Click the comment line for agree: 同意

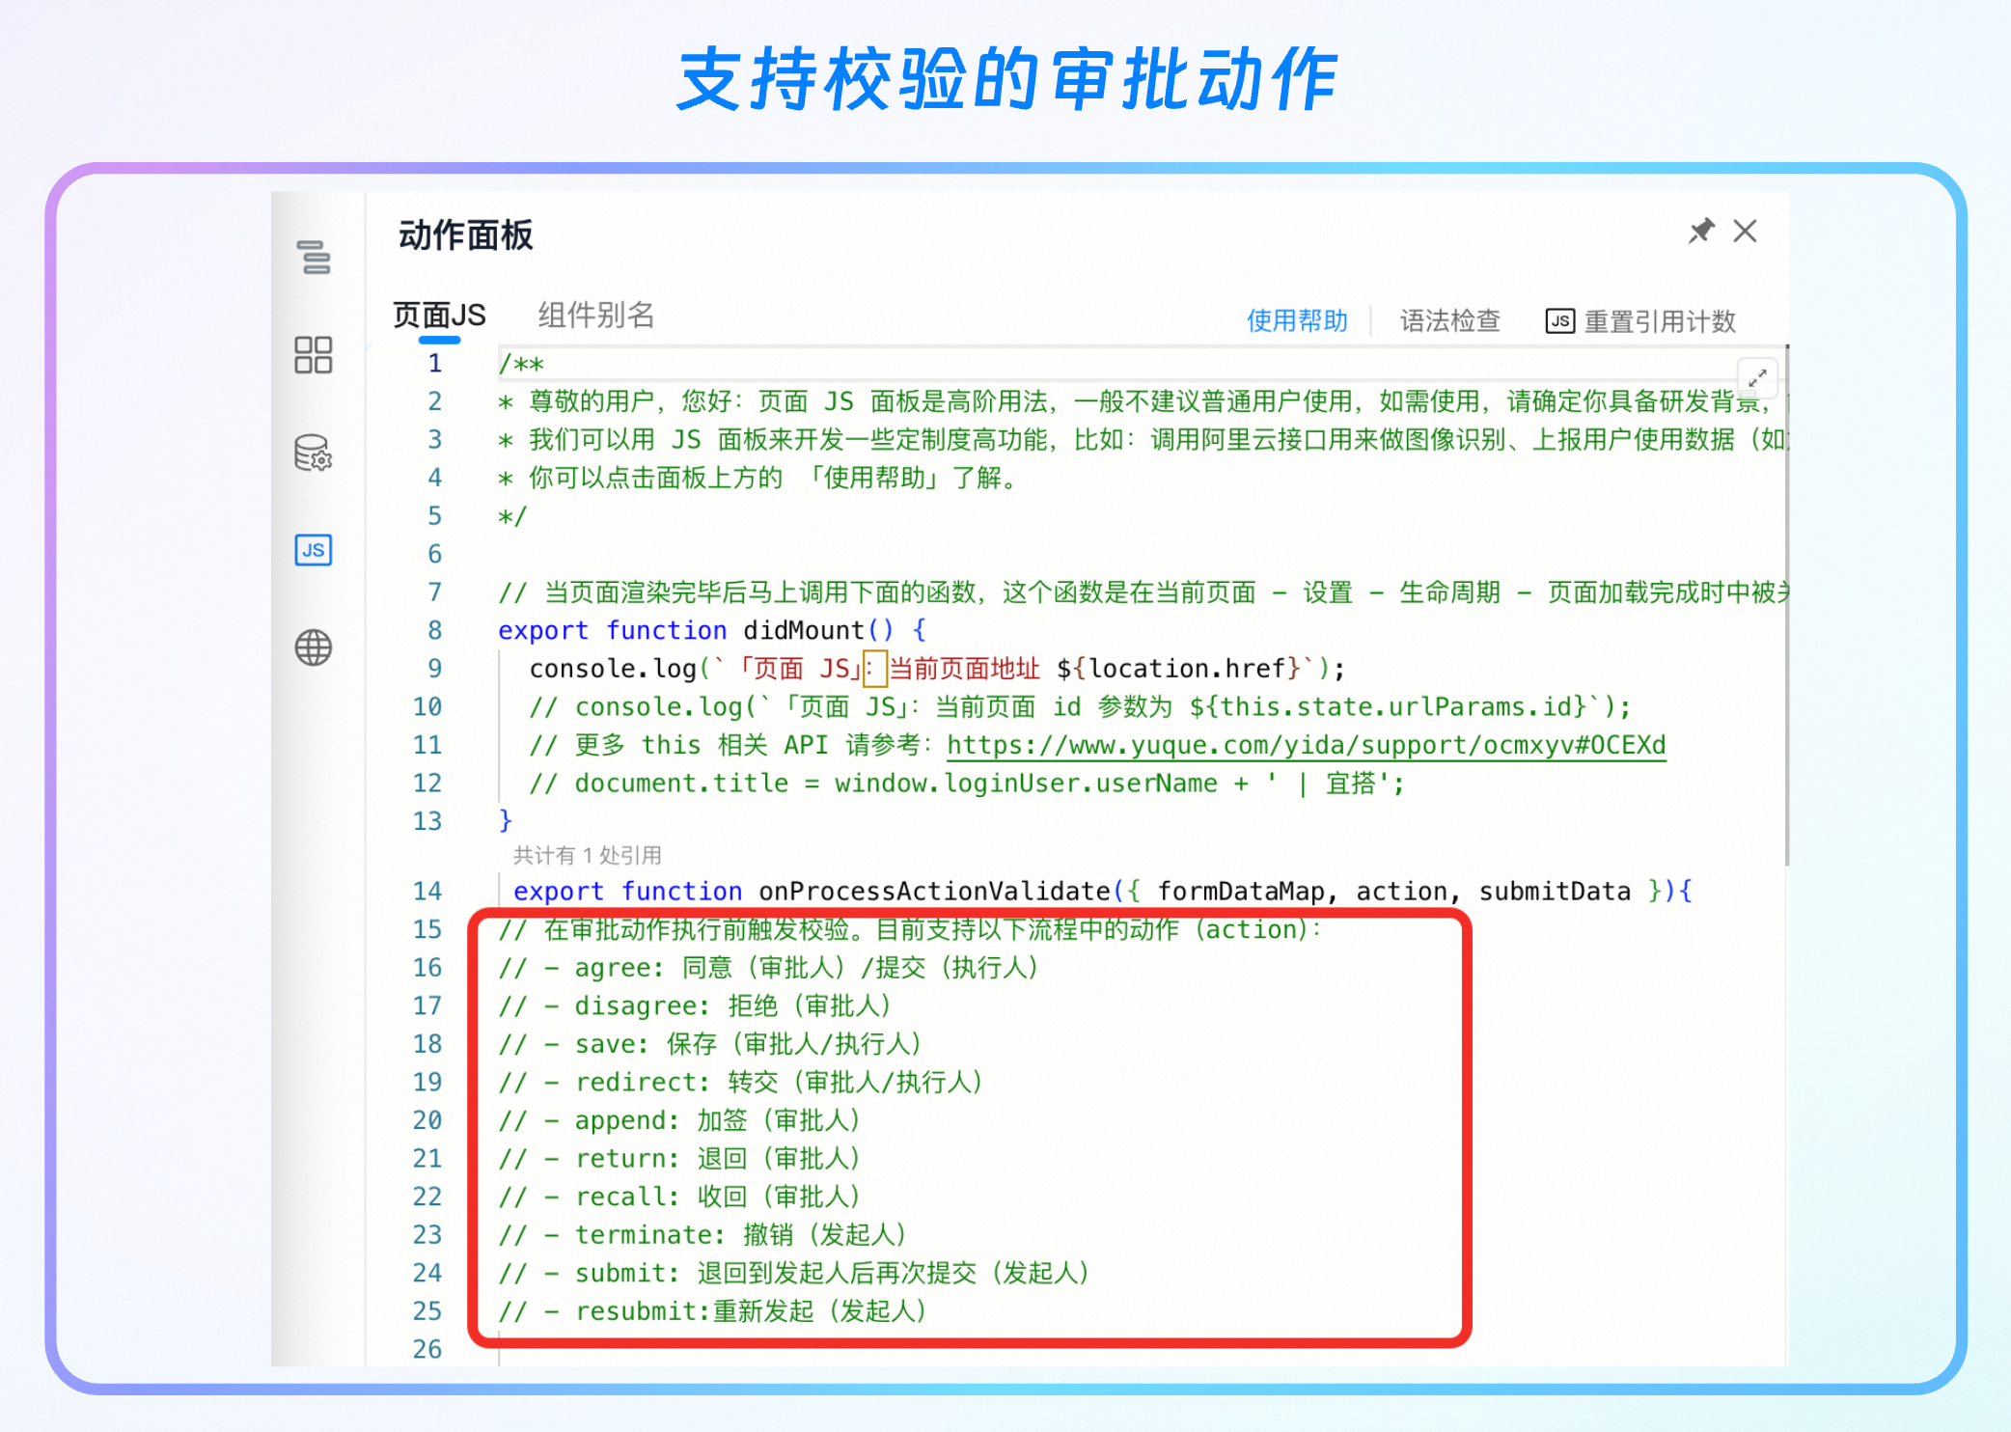click(769, 967)
